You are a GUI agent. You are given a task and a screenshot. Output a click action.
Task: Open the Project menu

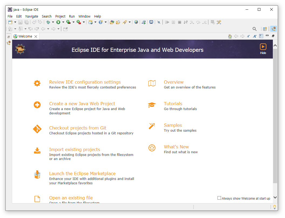[60, 16]
